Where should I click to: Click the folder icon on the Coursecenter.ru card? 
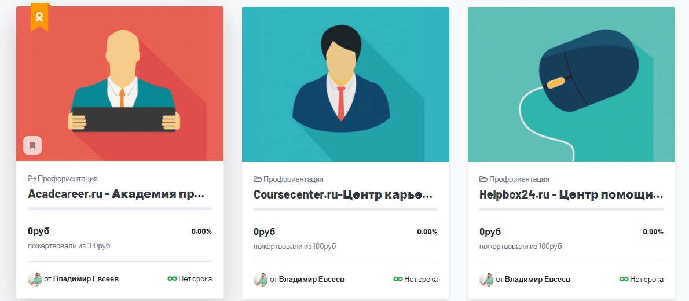tap(258, 179)
